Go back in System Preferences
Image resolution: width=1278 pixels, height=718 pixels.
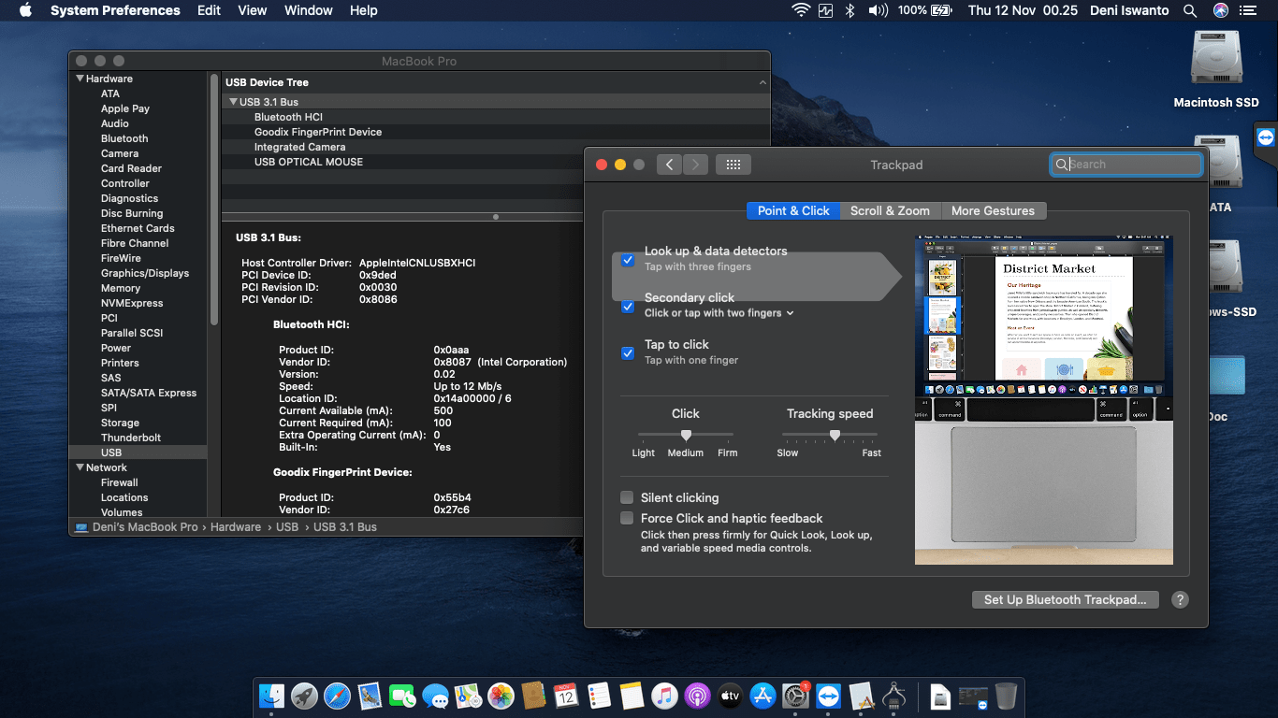(669, 165)
